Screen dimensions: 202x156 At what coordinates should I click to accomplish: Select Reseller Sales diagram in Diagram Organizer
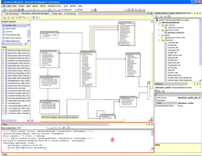pyautogui.click(x=11, y=25)
